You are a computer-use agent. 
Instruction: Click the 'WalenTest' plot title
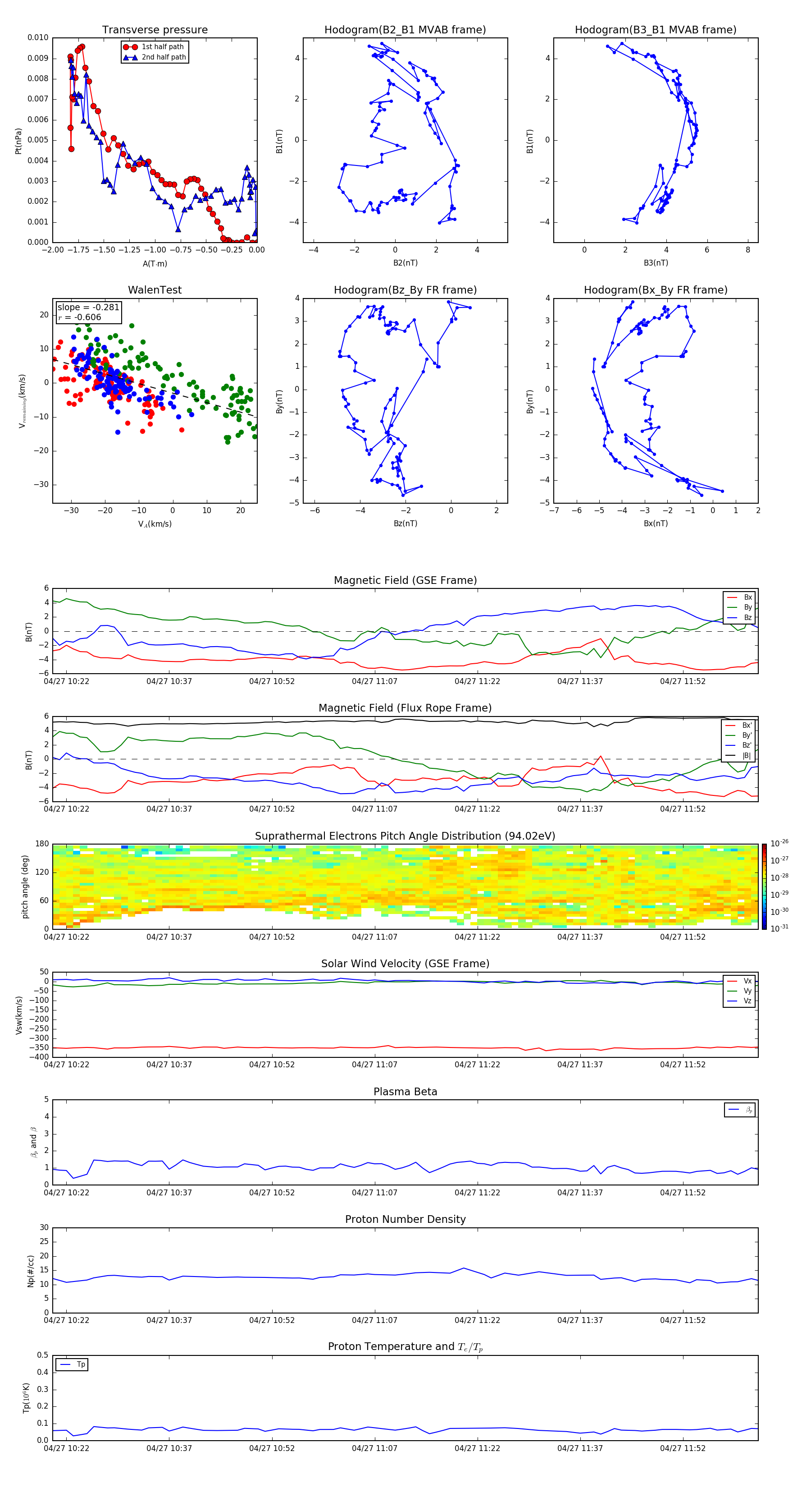pos(155,290)
